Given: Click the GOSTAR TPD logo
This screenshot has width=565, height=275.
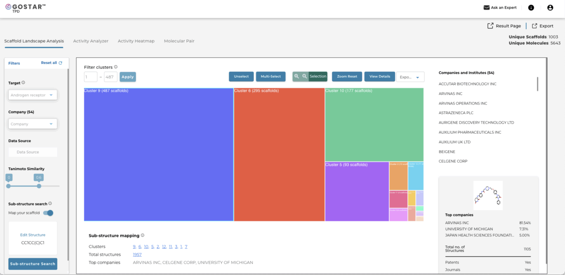Looking at the screenshot, I should pyautogui.click(x=24, y=7).
